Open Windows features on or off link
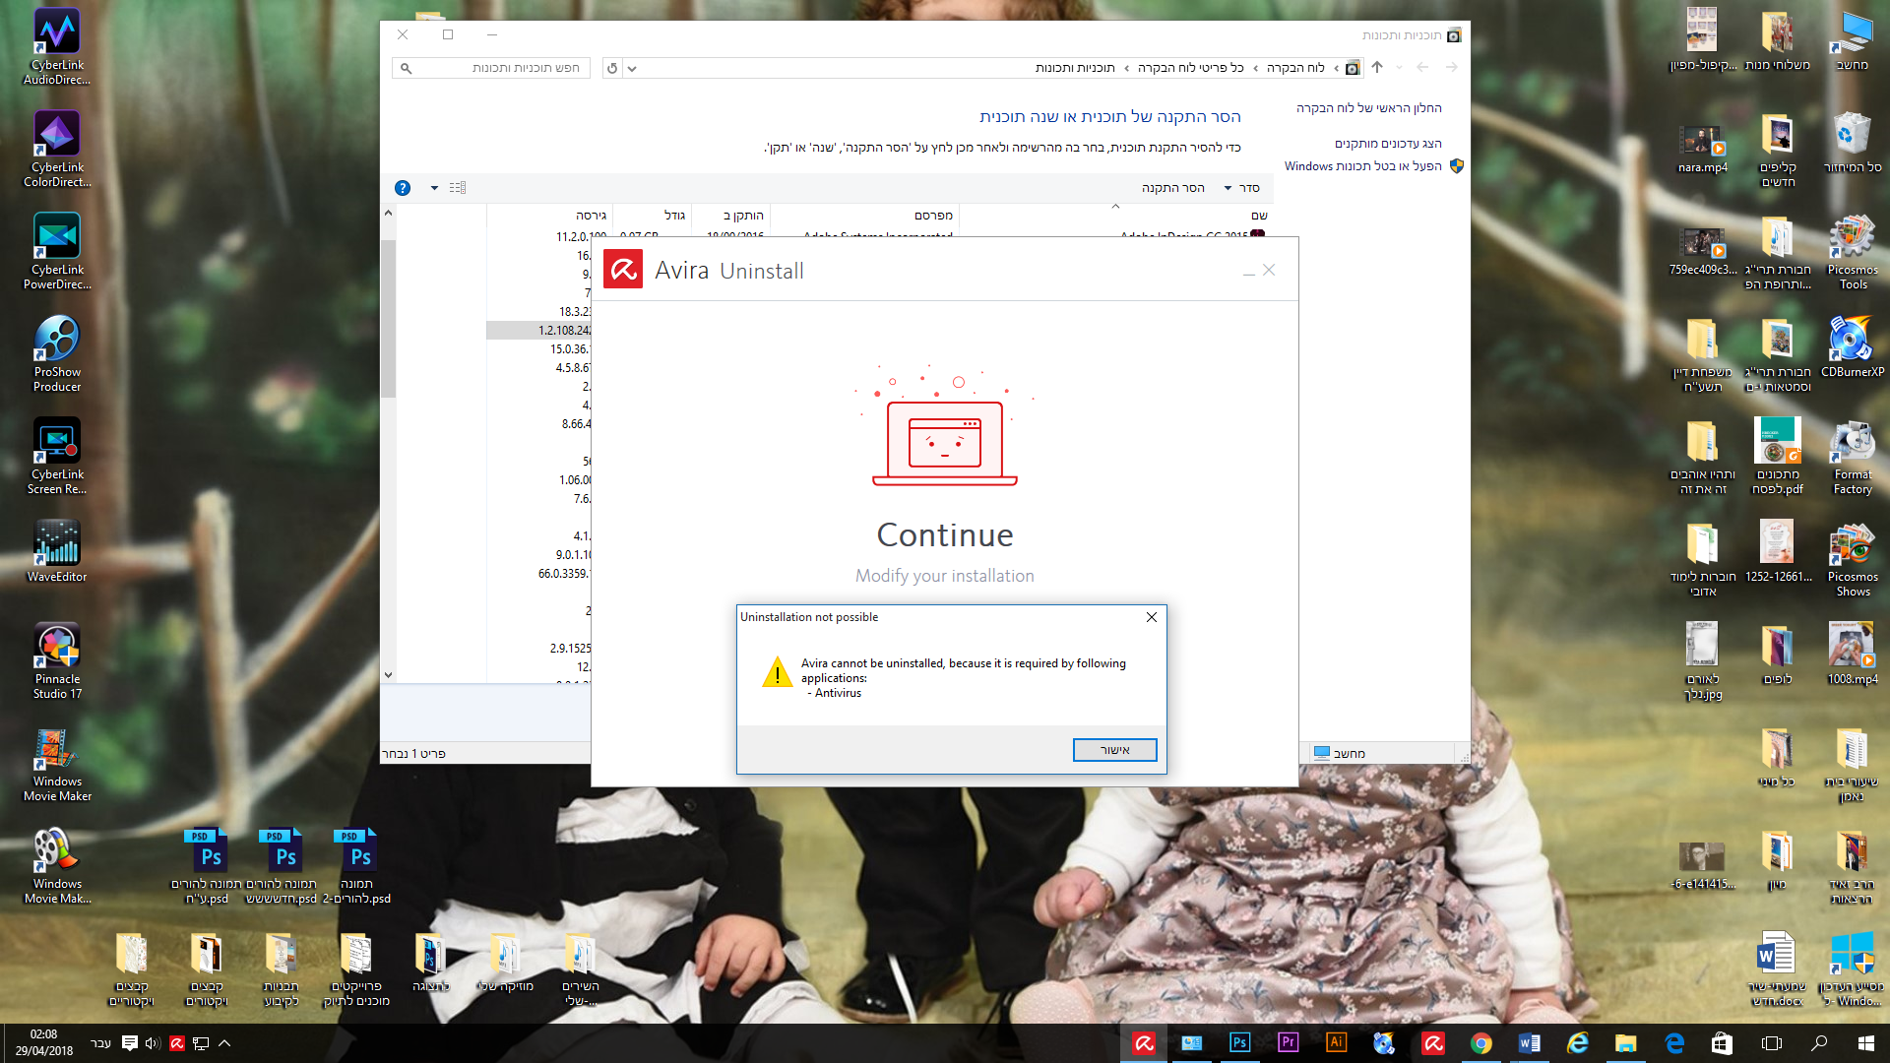Screen dimensions: 1890x1063 click(1362, 166)
